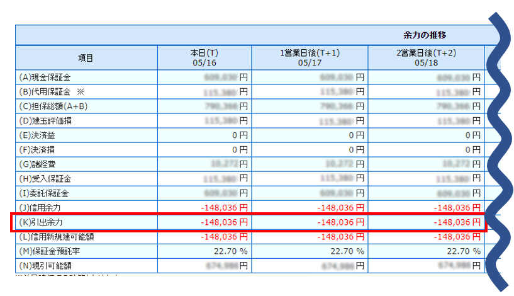Click the (J)信用余力 row label
This screenshot has height=296, width=514.
coord(41,207)
